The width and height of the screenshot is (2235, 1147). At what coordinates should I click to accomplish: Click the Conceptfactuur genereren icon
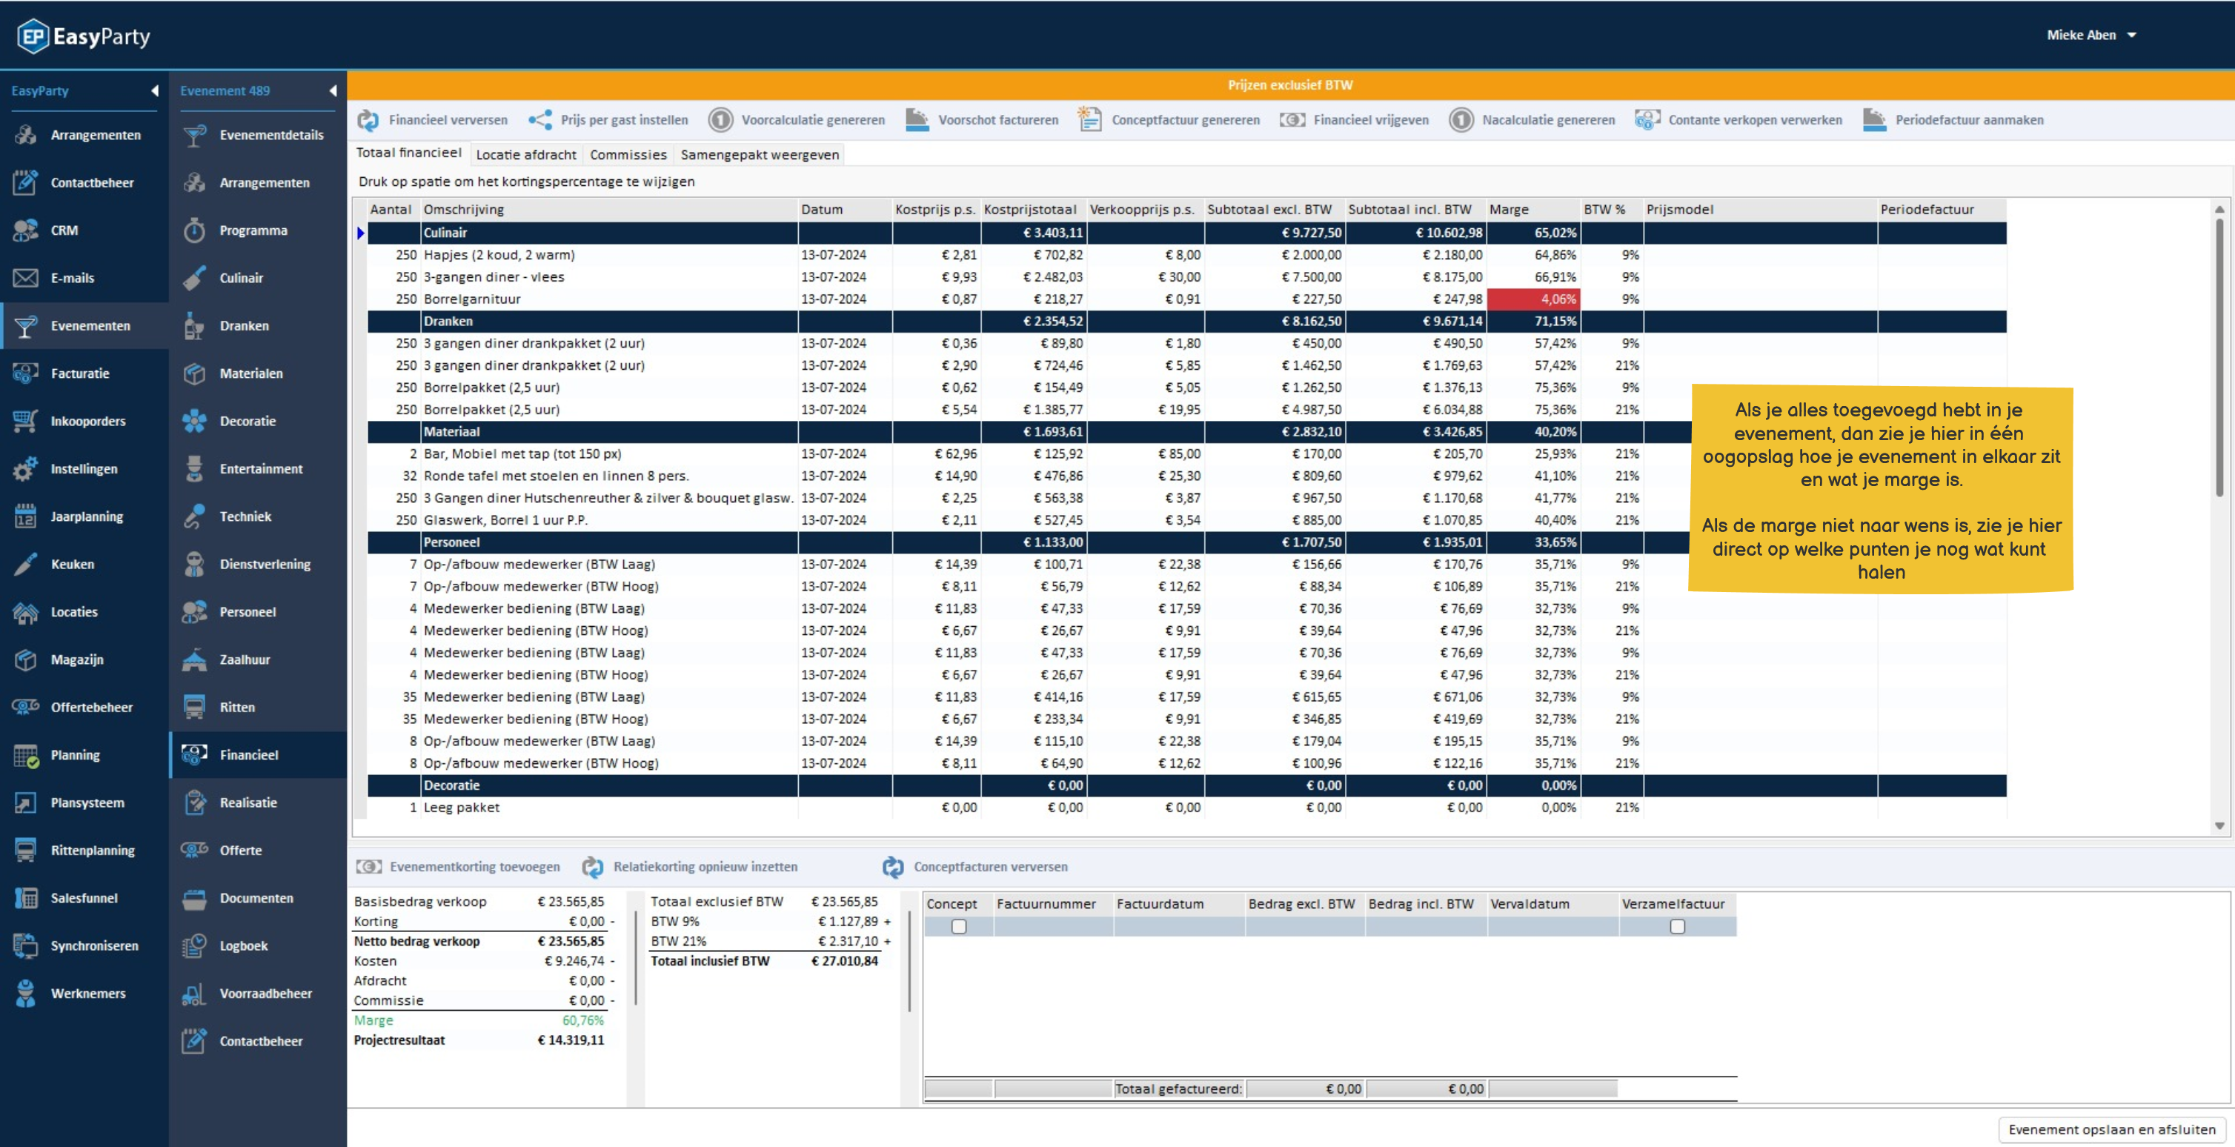tap(1090, 119)
